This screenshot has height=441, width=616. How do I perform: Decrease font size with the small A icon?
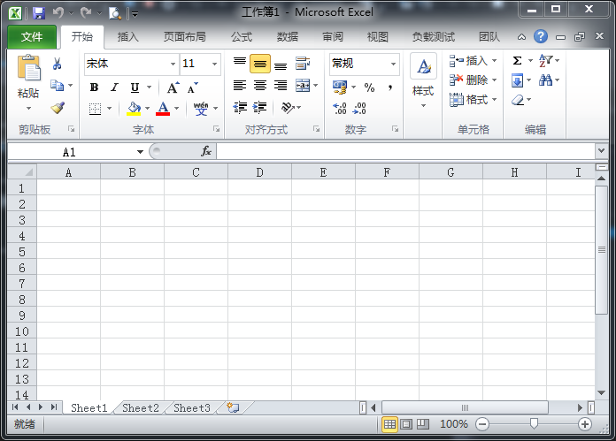pyautogui.click(x=192, y=87)
